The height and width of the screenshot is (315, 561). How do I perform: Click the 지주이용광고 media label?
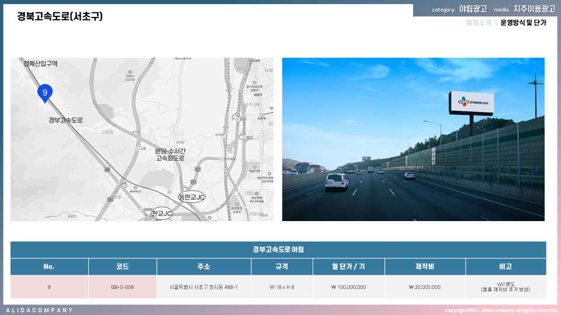(x=534, y=9)
